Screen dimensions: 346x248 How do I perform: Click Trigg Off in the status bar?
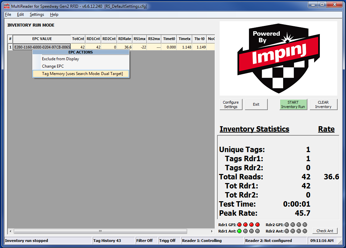pos(167,241)
